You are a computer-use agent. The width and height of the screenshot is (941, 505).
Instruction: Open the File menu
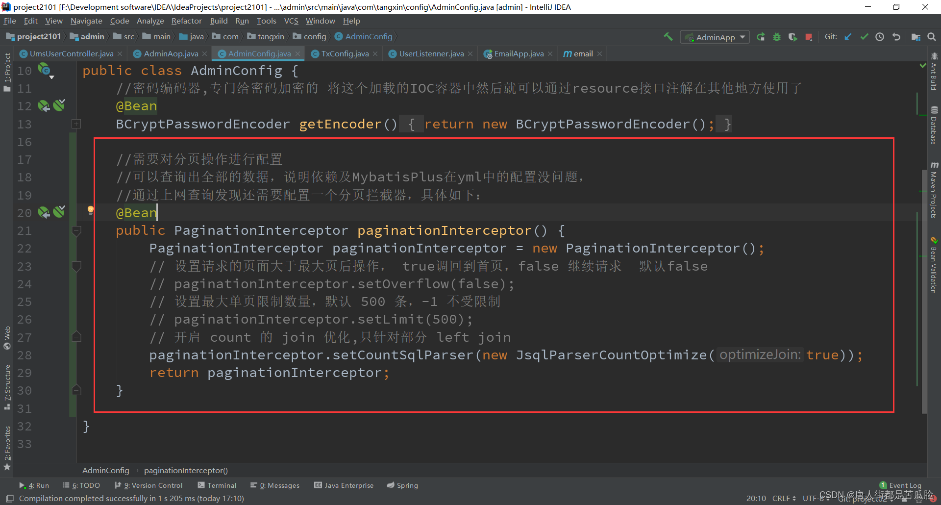point(10,21)
